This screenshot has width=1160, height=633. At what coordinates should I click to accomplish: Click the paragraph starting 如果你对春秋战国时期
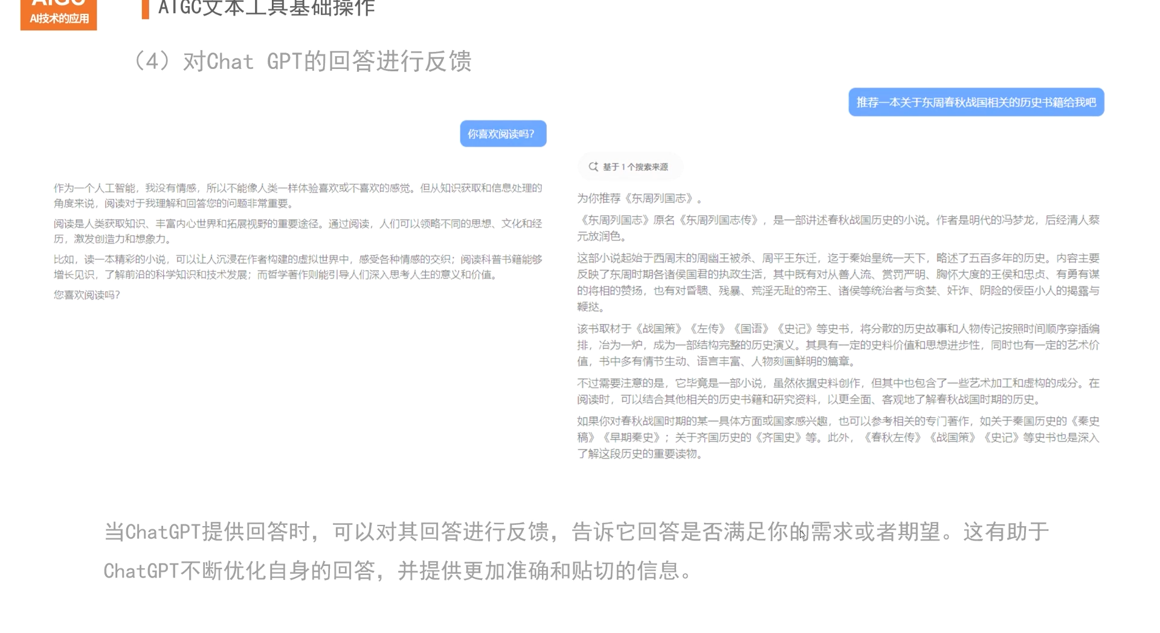tap(838, 437)
